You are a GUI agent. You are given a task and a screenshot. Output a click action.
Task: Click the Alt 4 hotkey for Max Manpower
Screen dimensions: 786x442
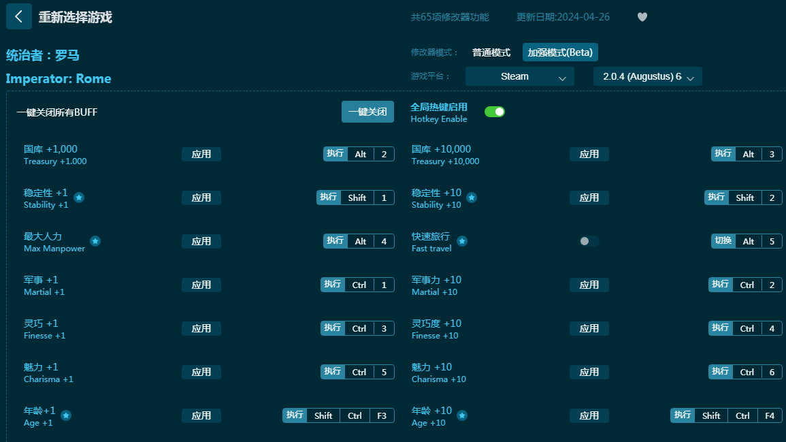coord(359,241)
